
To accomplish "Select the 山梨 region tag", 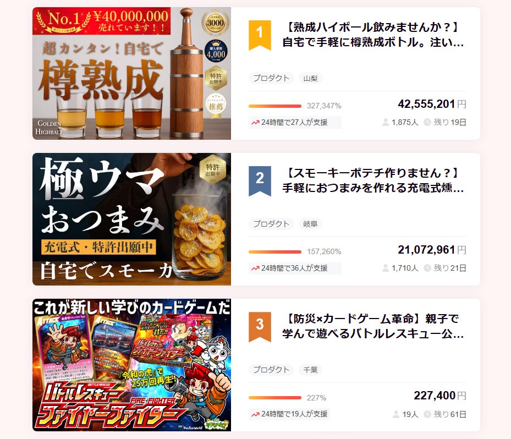I will coord(310,78).
